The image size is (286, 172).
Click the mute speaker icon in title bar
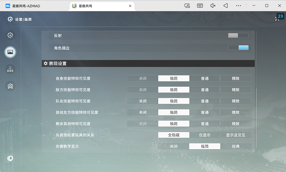pyautogui.click(x=213, y=6)
